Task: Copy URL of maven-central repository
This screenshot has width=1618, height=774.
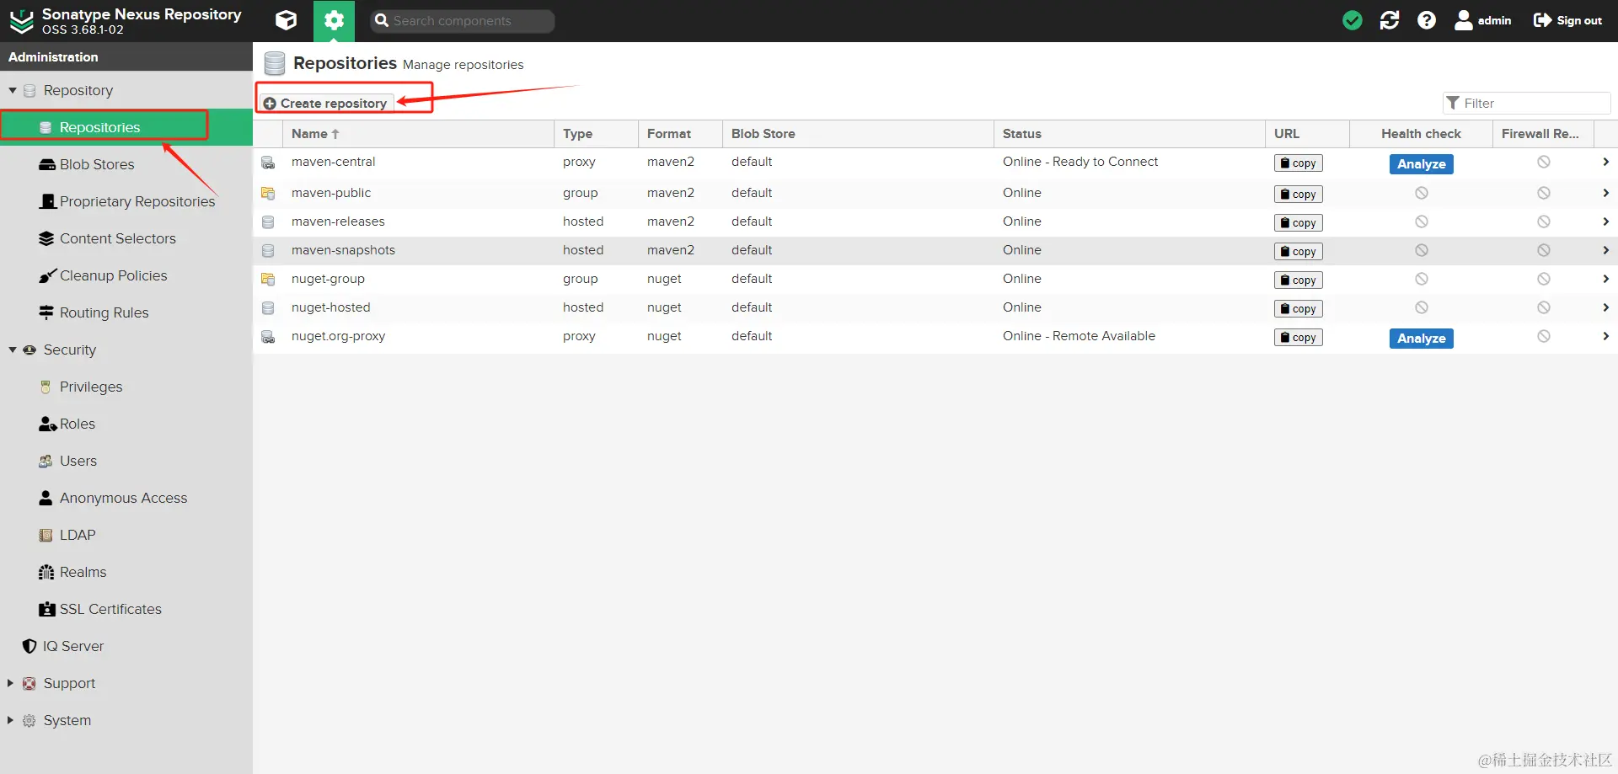Action: (x=1298, y=163)
